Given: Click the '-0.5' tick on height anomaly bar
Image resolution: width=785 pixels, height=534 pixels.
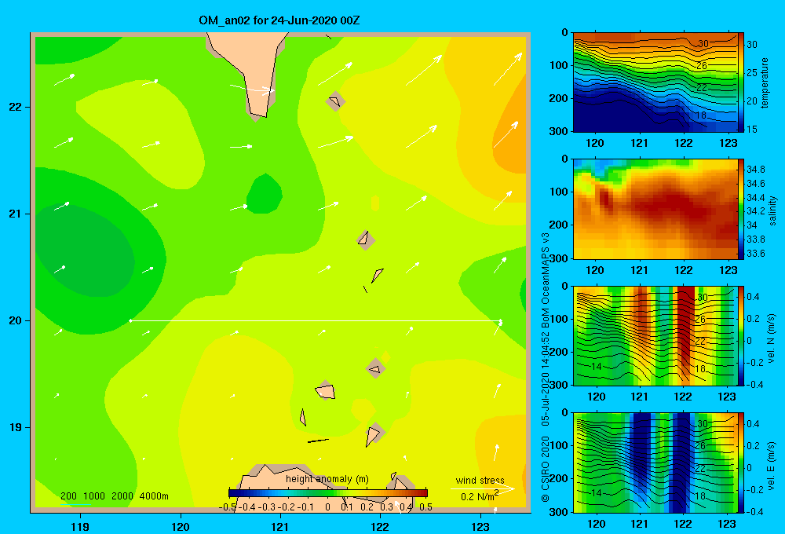Looking at the screenshot, I should coord(228,507).
